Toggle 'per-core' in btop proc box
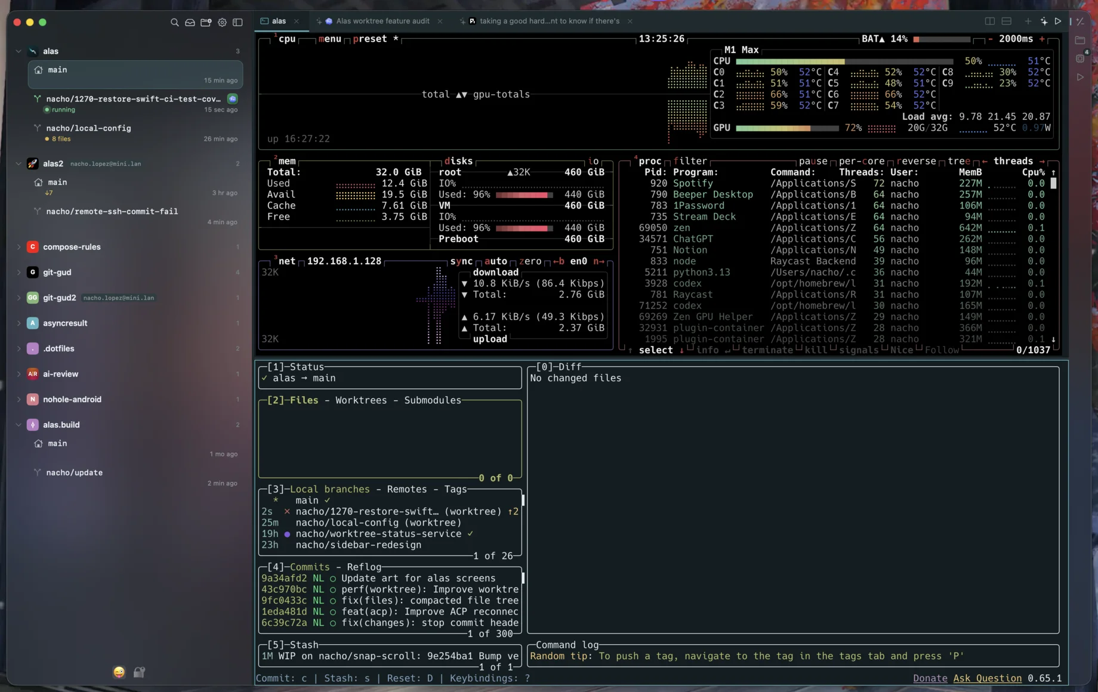Screen dimensions: 1098x692 pyautogui.click(x=862, y=161)
